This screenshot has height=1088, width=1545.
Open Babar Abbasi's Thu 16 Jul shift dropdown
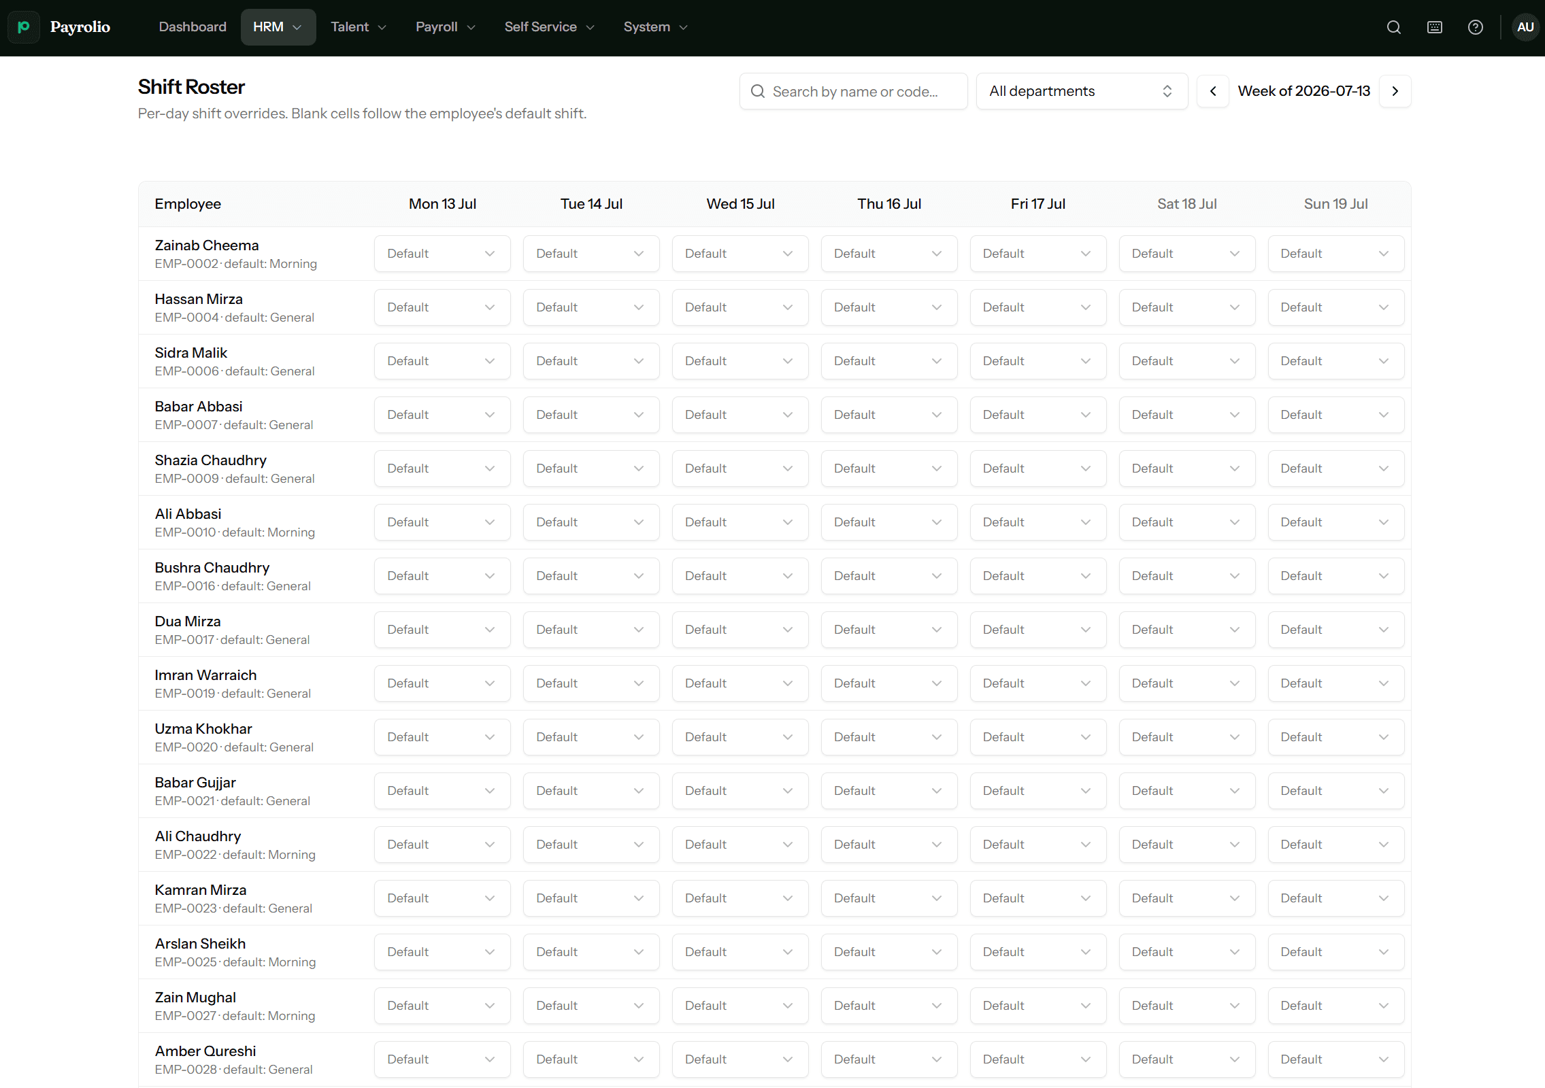tap(889, 415)
